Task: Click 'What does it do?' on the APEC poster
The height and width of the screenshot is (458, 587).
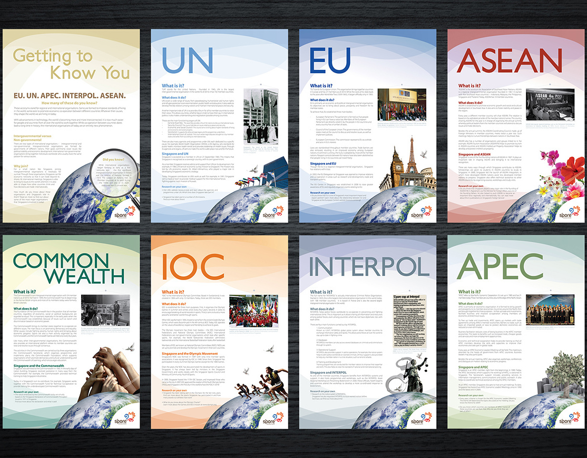Action: tap(471, 304)
